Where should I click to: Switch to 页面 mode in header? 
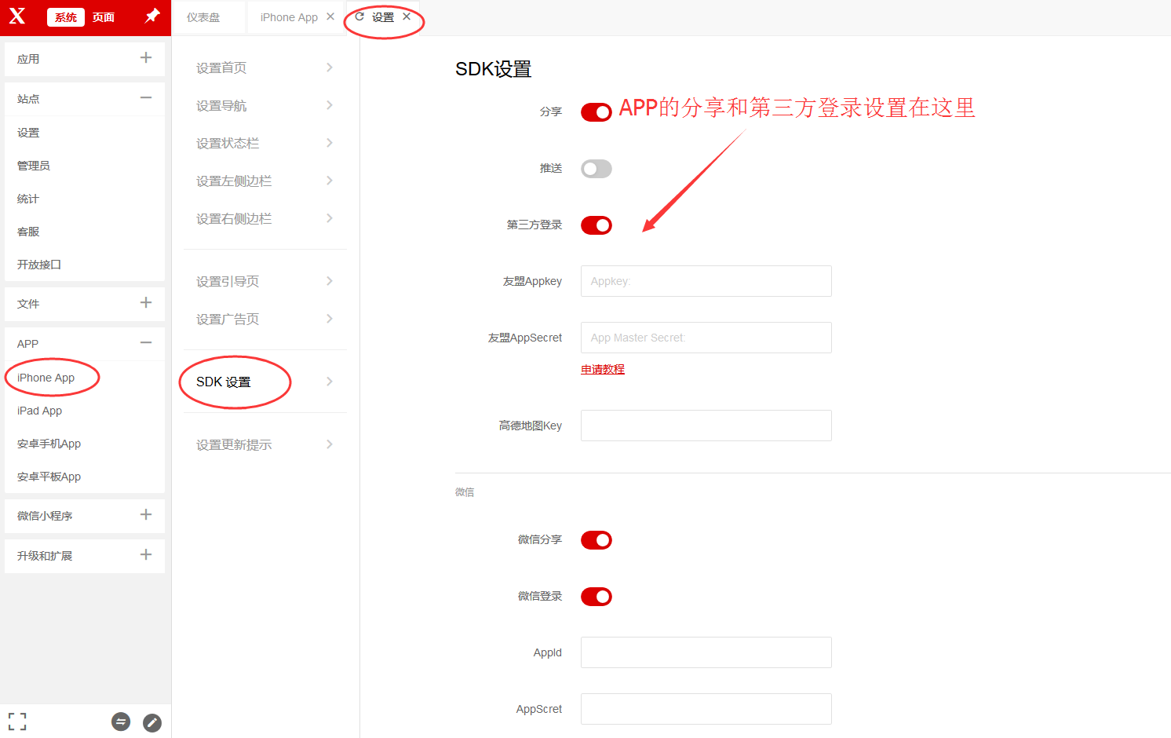click(x=104, y=17)
